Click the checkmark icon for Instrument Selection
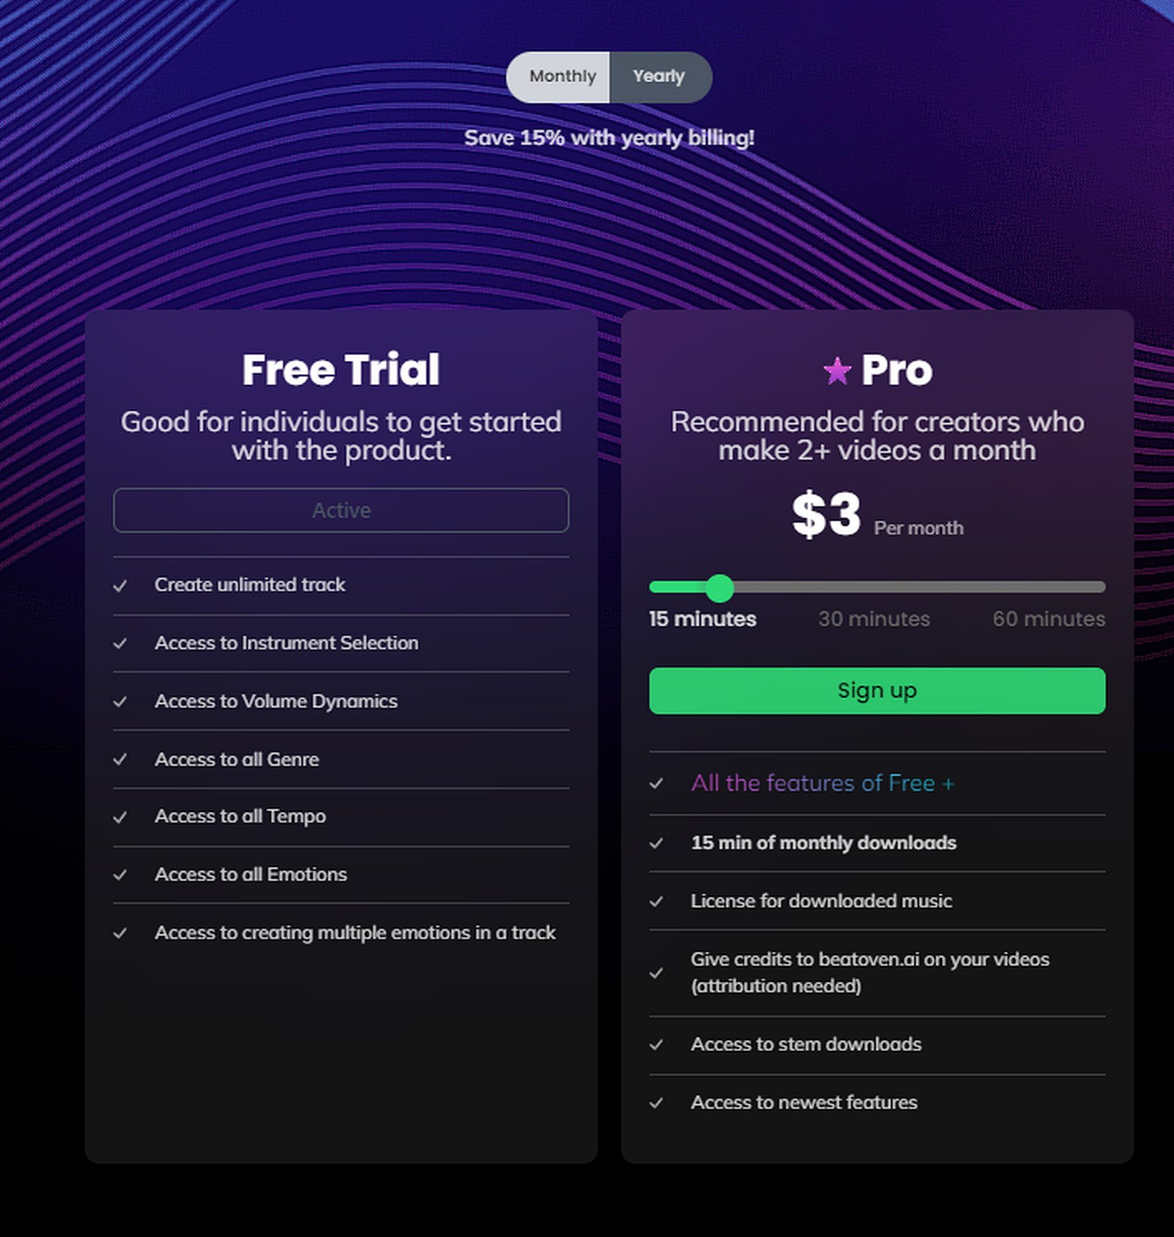 coord(122,642)
